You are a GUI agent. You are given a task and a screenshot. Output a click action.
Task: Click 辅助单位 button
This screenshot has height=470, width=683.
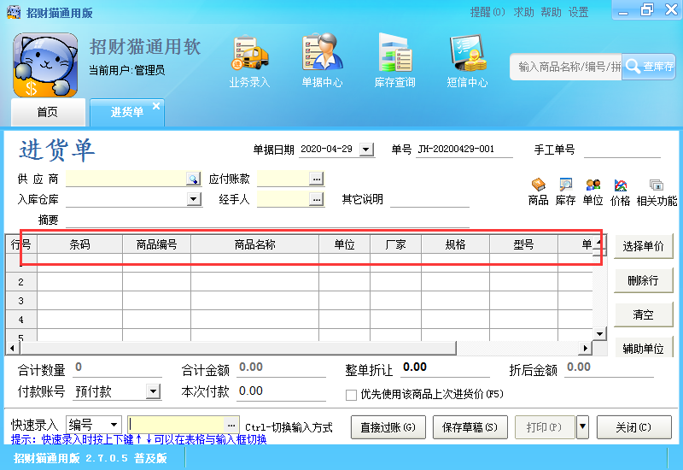[644, 348]
